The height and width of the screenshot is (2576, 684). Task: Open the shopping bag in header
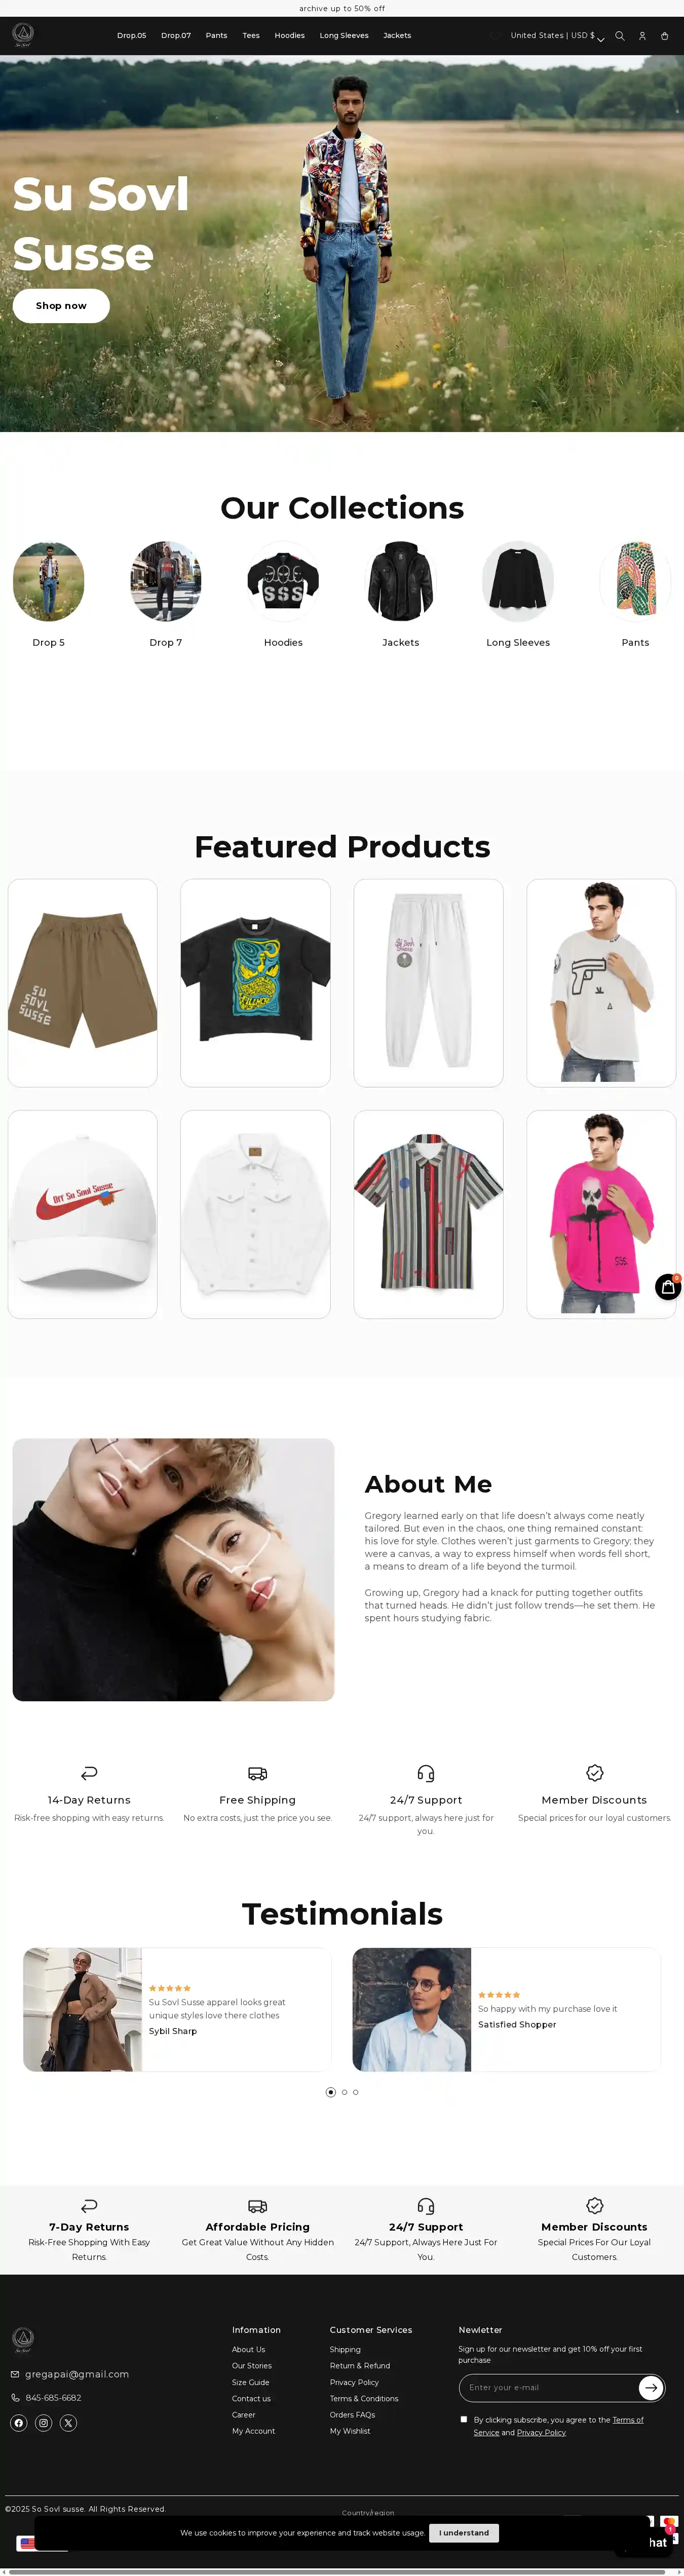664,36
